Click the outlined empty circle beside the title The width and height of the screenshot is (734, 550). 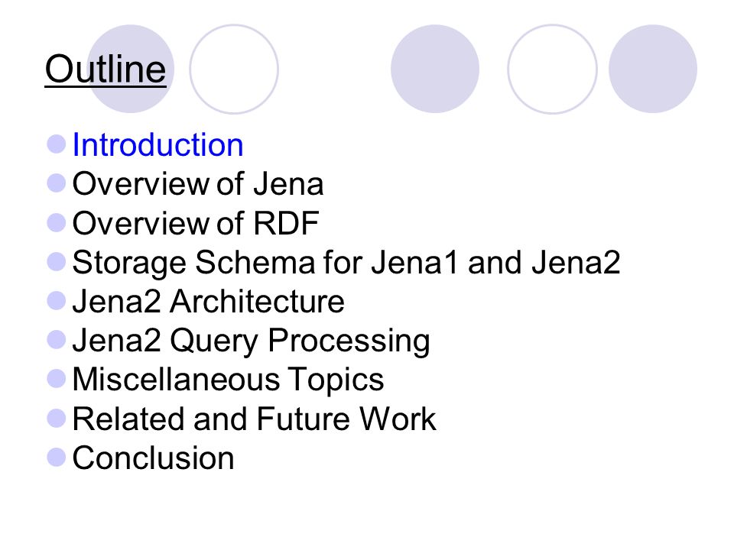tap(234, 69)
